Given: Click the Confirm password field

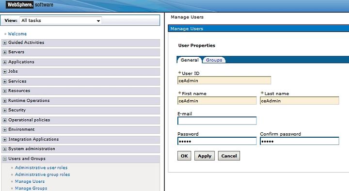Looking at the screenshot, I should pyautogui.click(x=300, y=141).
